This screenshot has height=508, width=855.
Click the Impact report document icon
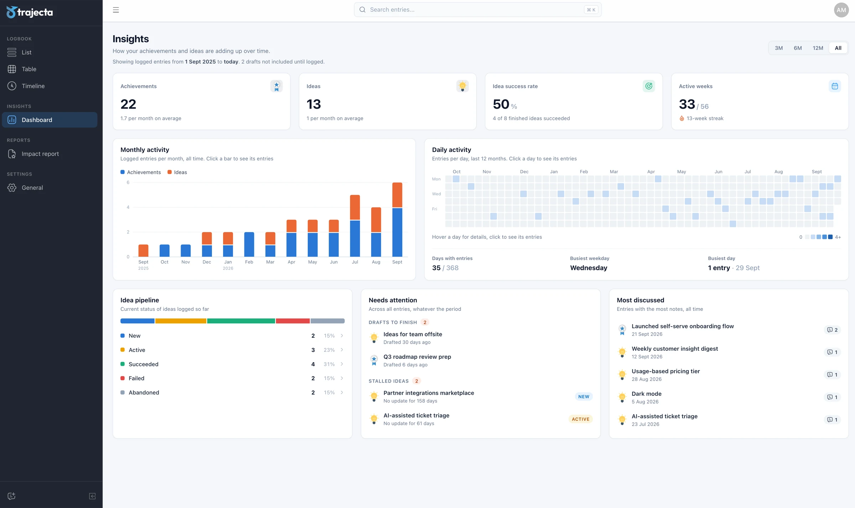[12, 154]
